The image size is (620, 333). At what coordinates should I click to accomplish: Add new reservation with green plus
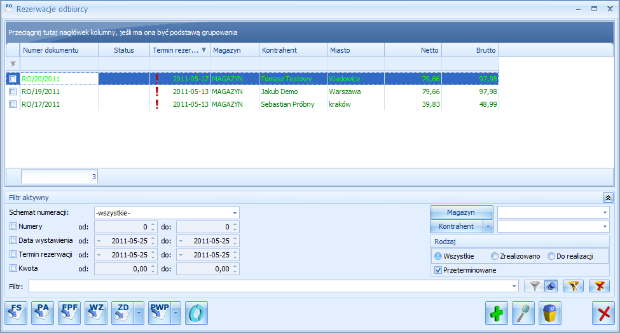[497, 313]
